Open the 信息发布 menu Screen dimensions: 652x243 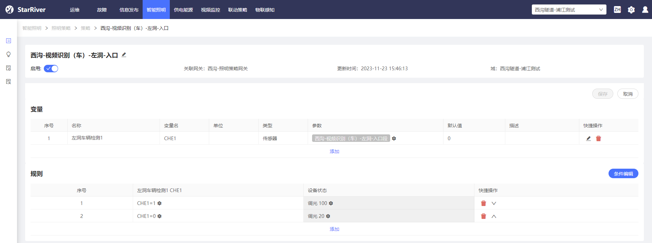point(129,10)
